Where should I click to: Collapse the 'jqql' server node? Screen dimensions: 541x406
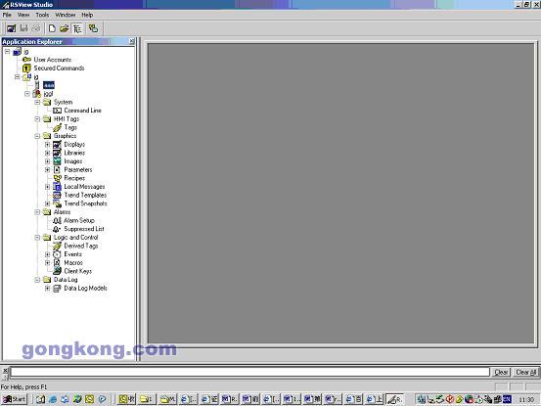click(x=27, y=94)
